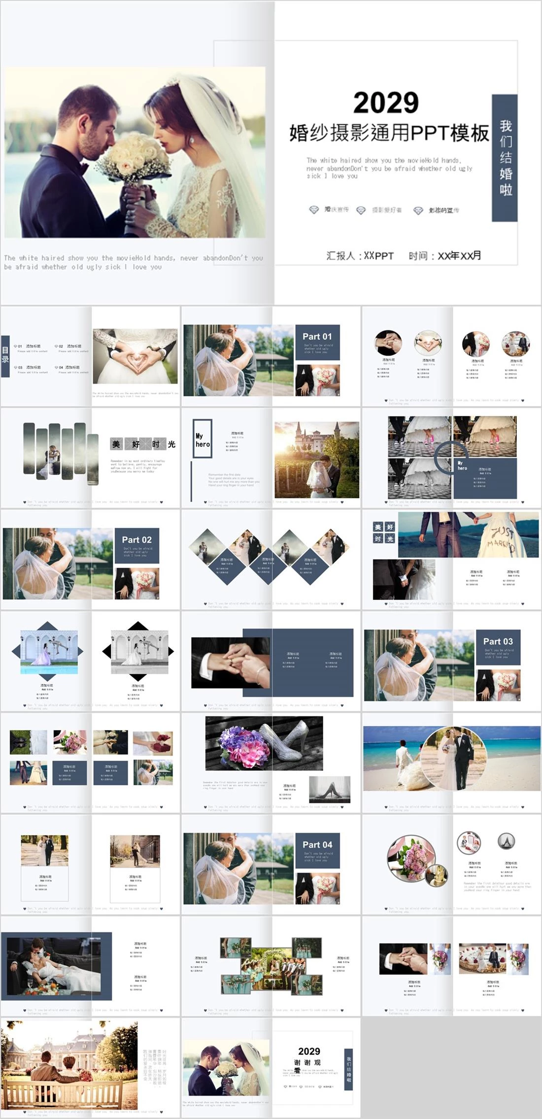Open the couple on bench slide
The height and width of the screenshot is (1119, 542).
coord(90,1068)
